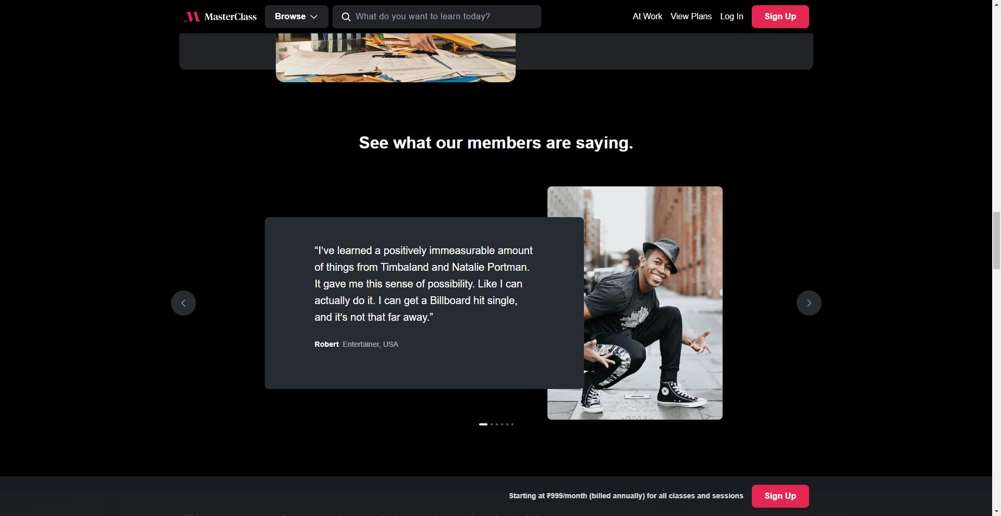Image resolution: width=1001 pixels, height=516 pixels.
Task: Click the vertical scrollbar thumb
Action: (996, 241)
